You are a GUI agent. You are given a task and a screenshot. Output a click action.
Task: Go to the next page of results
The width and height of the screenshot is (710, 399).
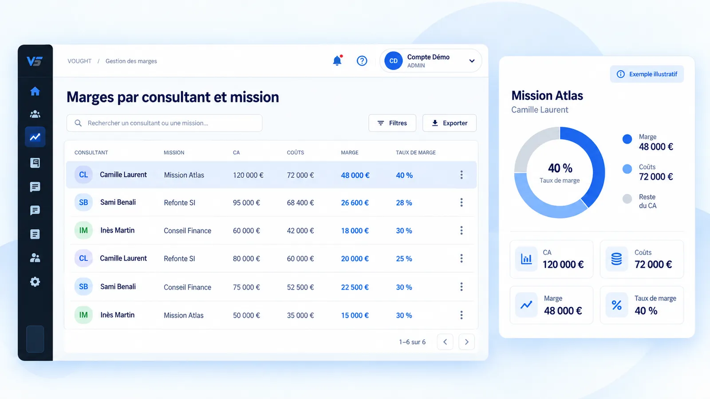click(x=466, y=342)
